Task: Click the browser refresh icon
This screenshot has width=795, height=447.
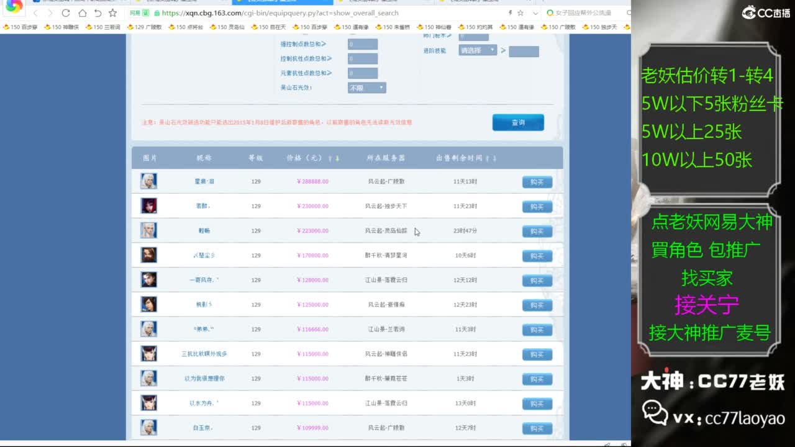Action: [x=66, y=13]
